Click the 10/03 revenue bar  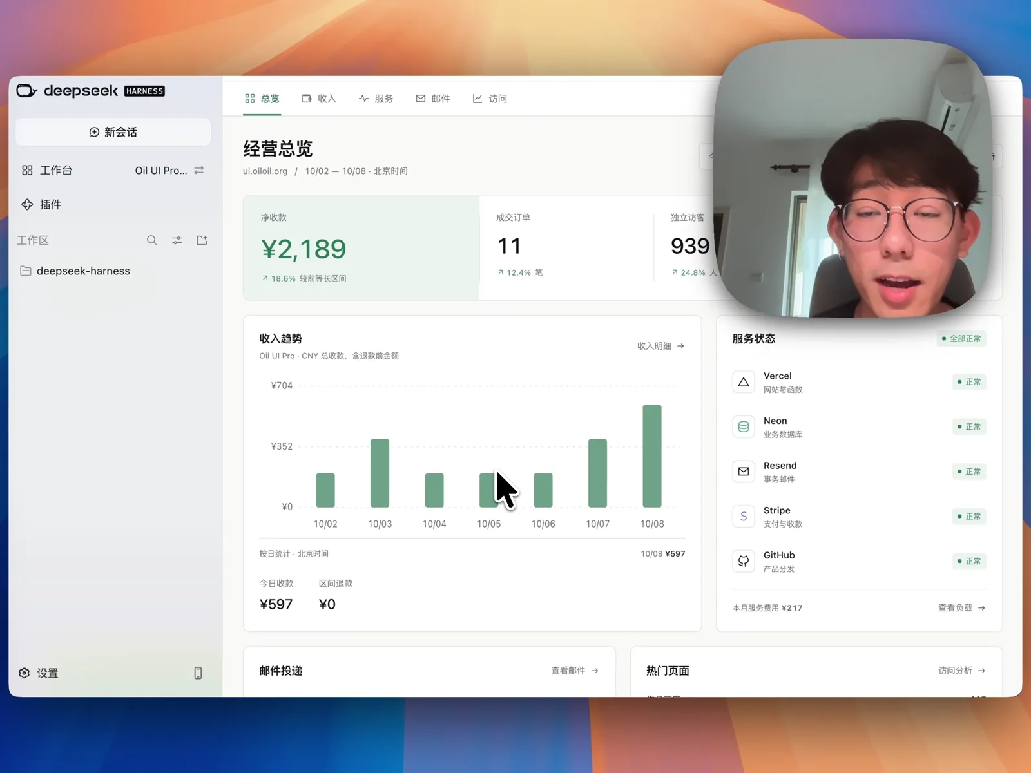pos(380,473)
